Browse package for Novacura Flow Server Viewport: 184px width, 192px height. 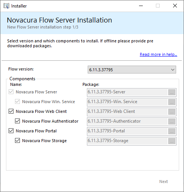pos(172,92)
